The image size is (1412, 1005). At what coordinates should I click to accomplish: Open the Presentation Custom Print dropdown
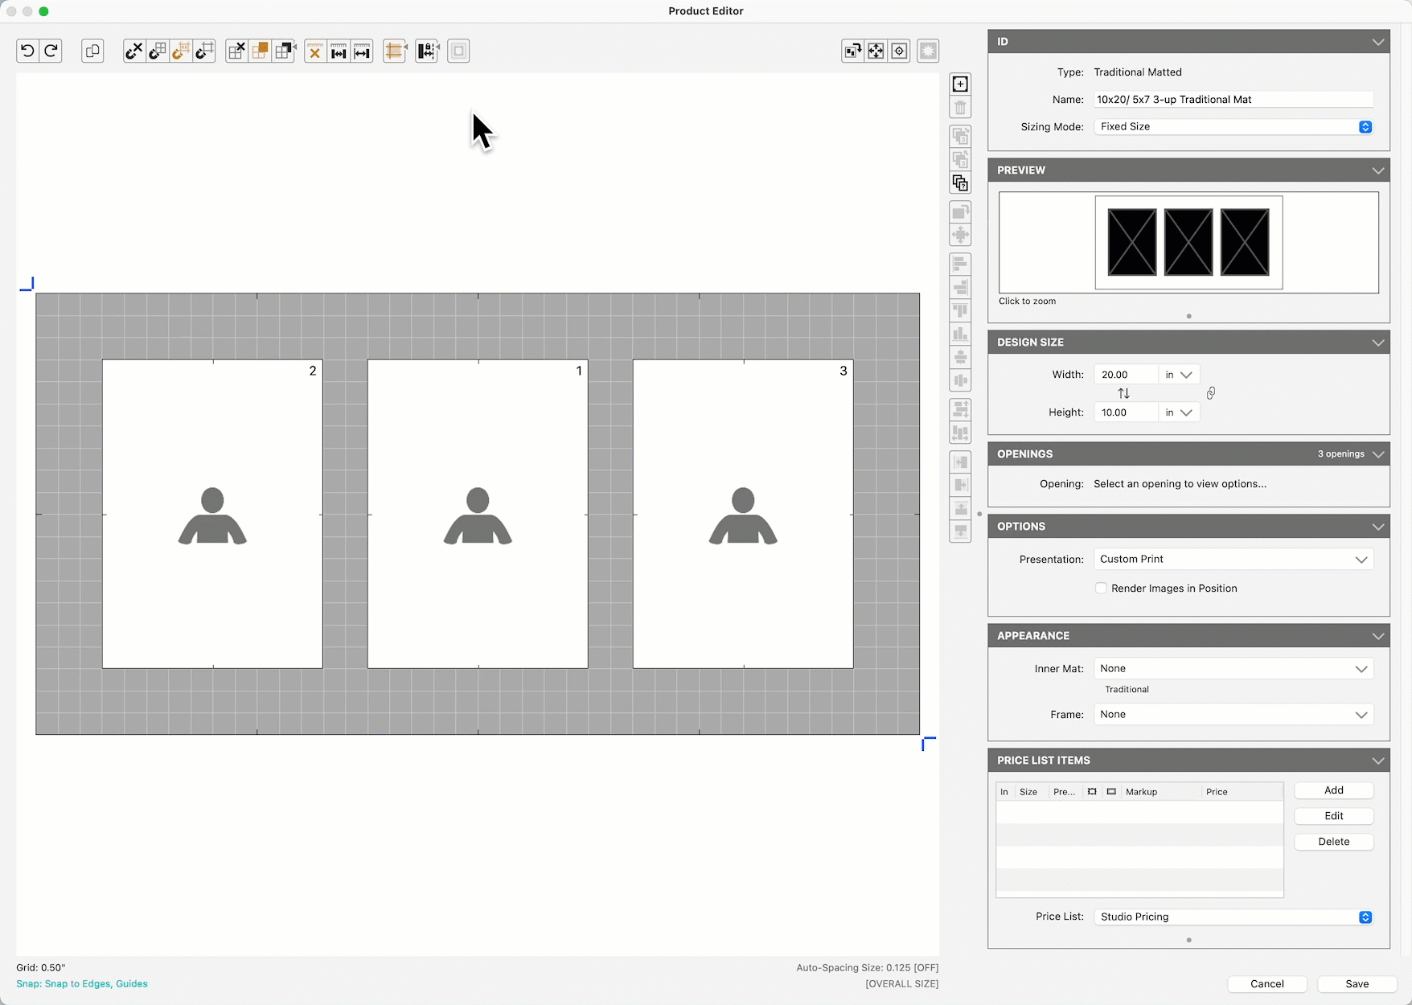[x=1233, y=560]
